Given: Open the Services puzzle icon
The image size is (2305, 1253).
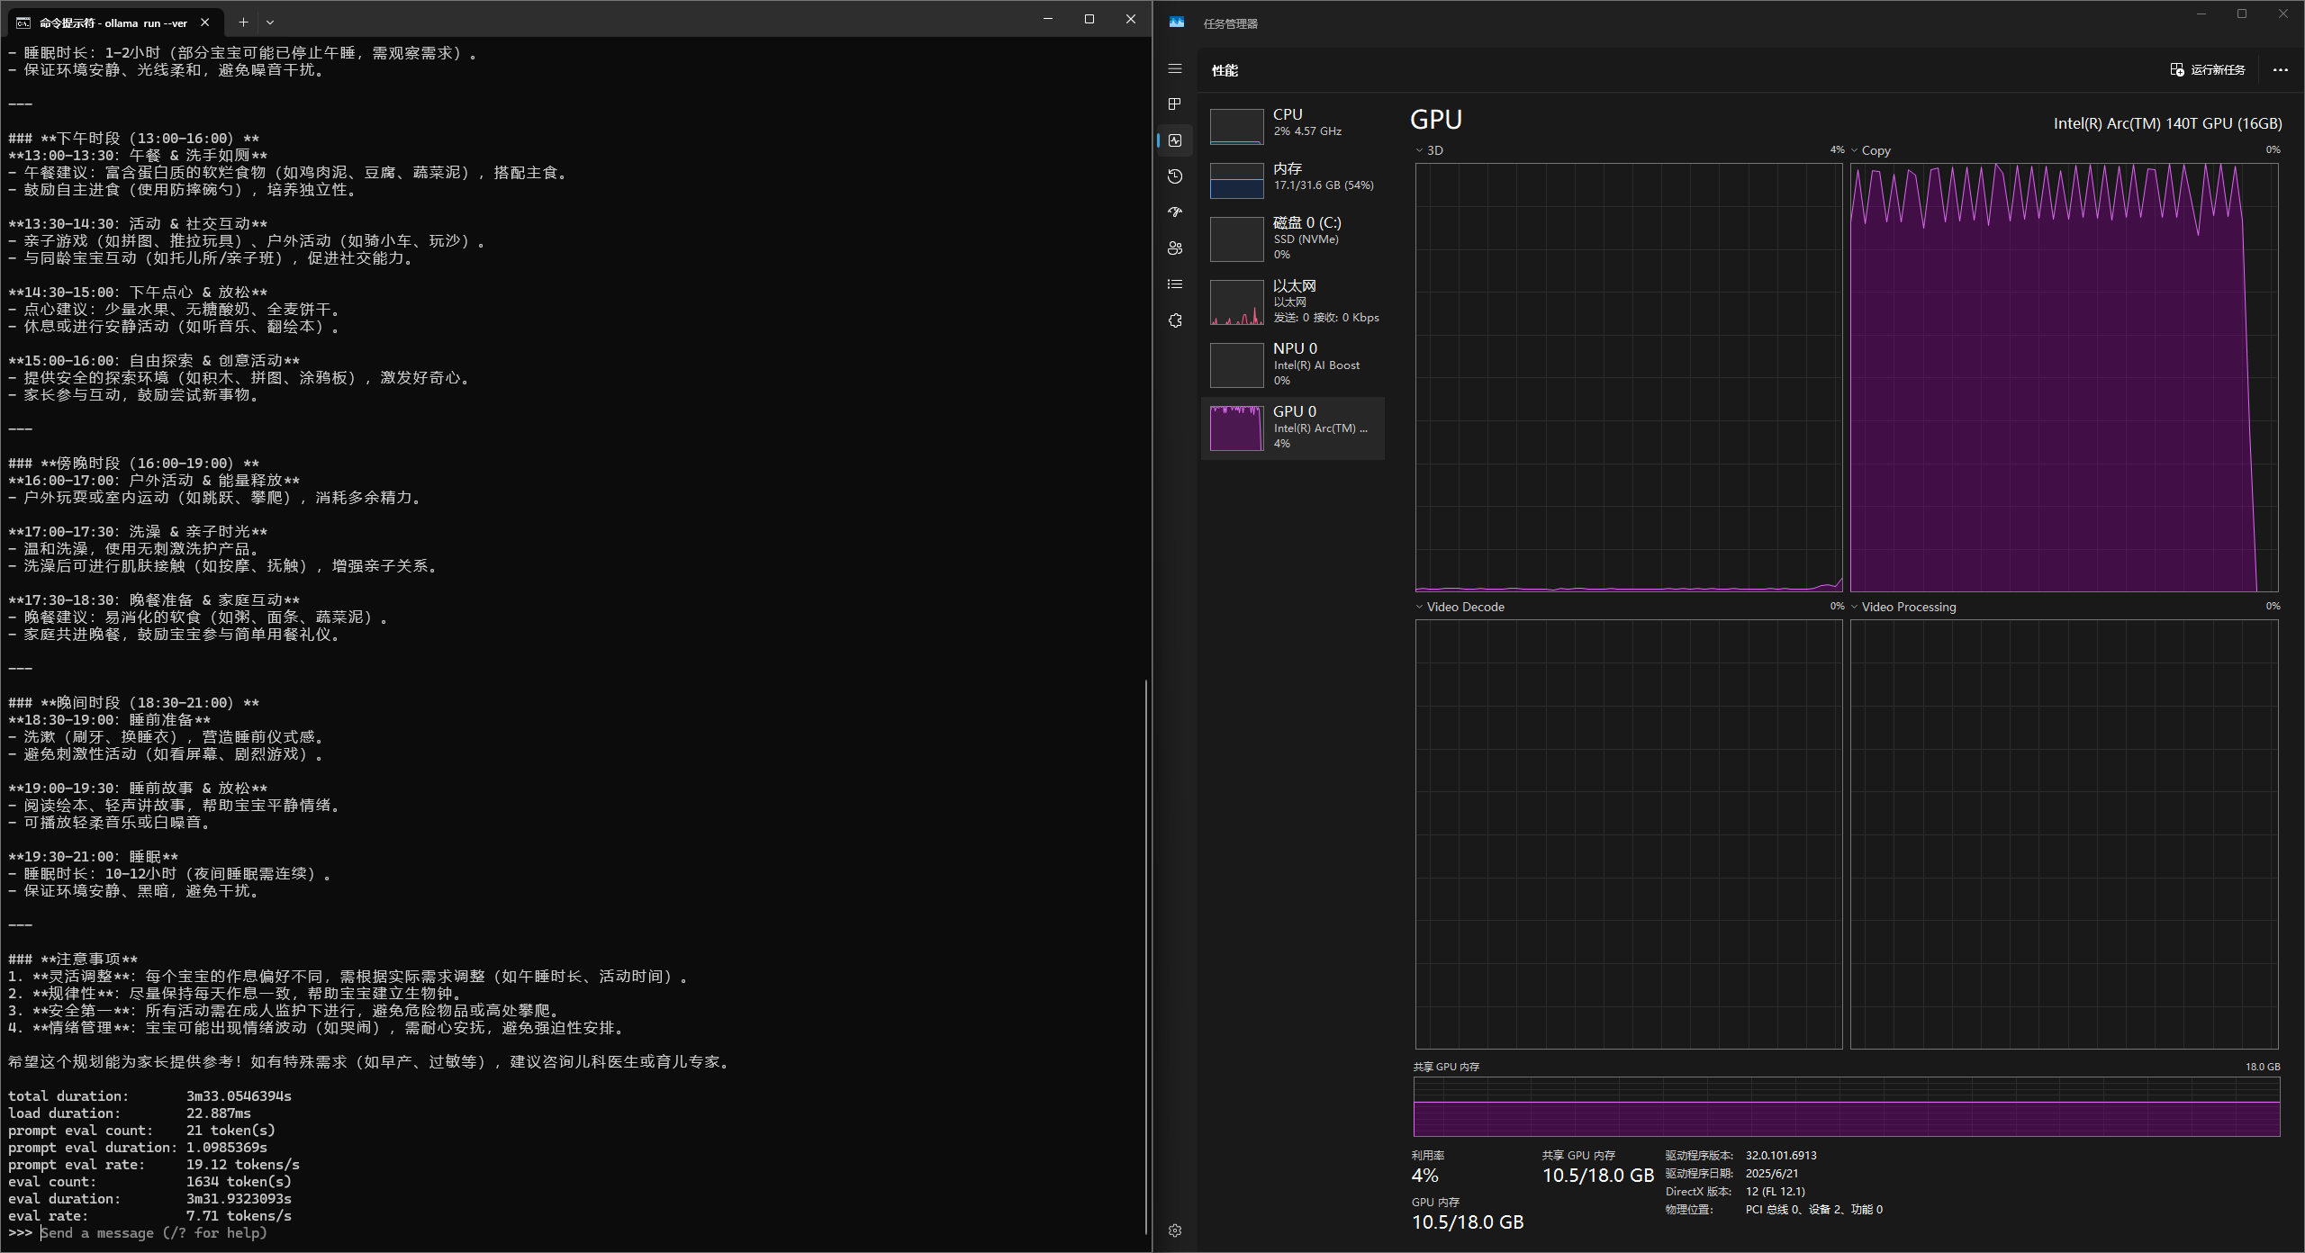Looking at the screenshot, I should [1174, 320].
